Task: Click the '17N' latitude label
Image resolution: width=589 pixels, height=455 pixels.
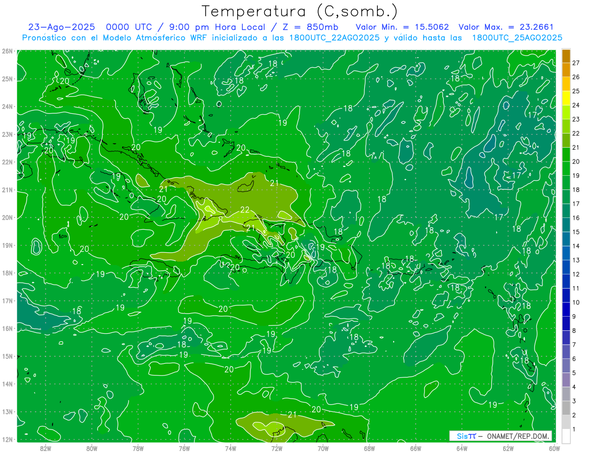Action: coord(7,301)
